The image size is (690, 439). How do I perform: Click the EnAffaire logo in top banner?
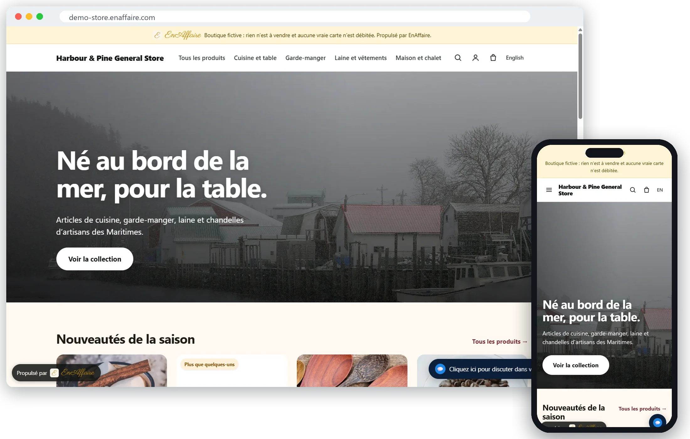tap(178, 35)
